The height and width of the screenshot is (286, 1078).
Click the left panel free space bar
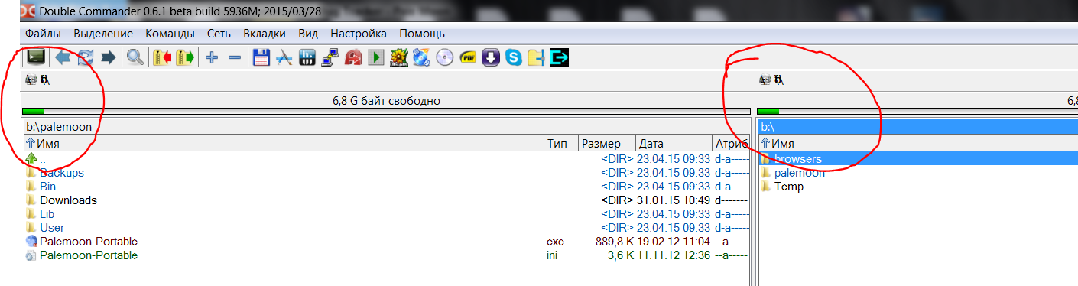pos(385,112)
